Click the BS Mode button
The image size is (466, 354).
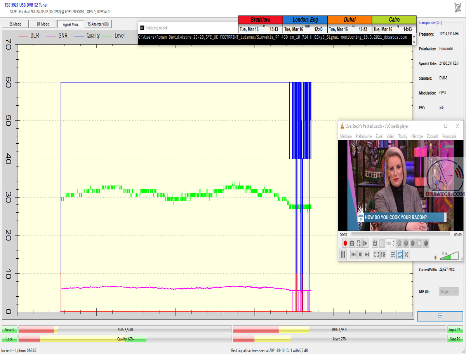(x=15, y=24)
